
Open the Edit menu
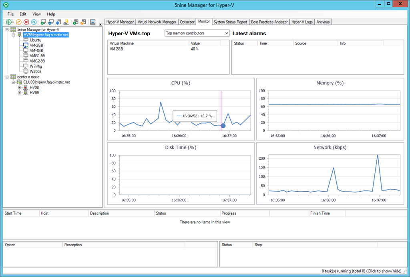tap(23, 14)
